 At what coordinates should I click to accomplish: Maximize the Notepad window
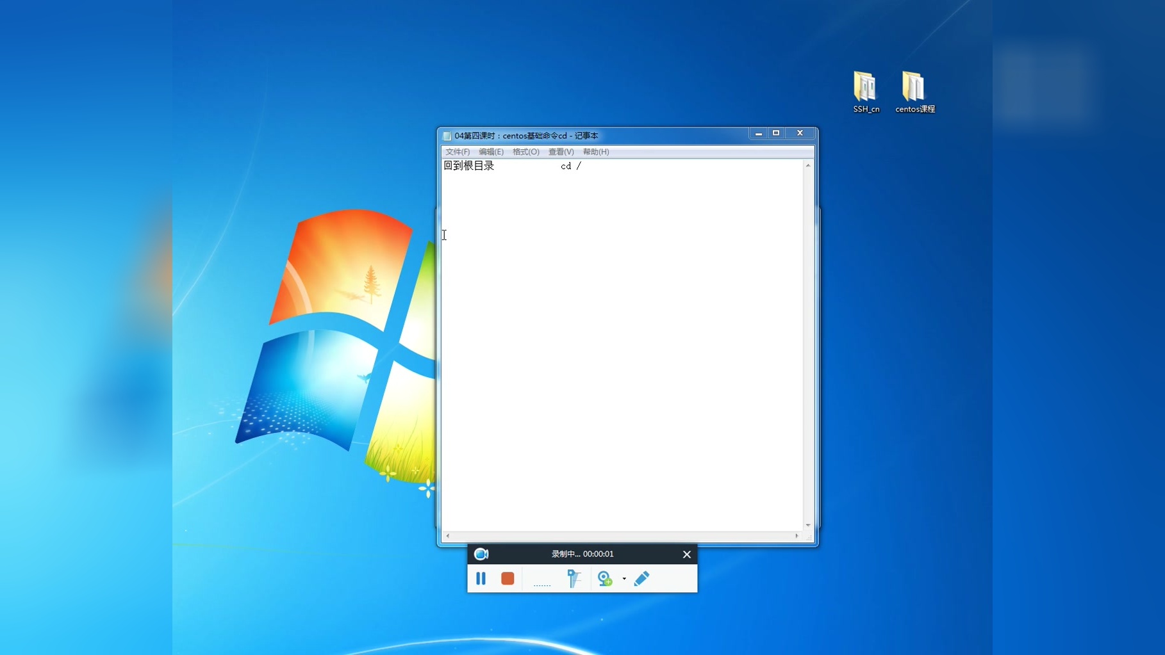click(x=776, y=133)
